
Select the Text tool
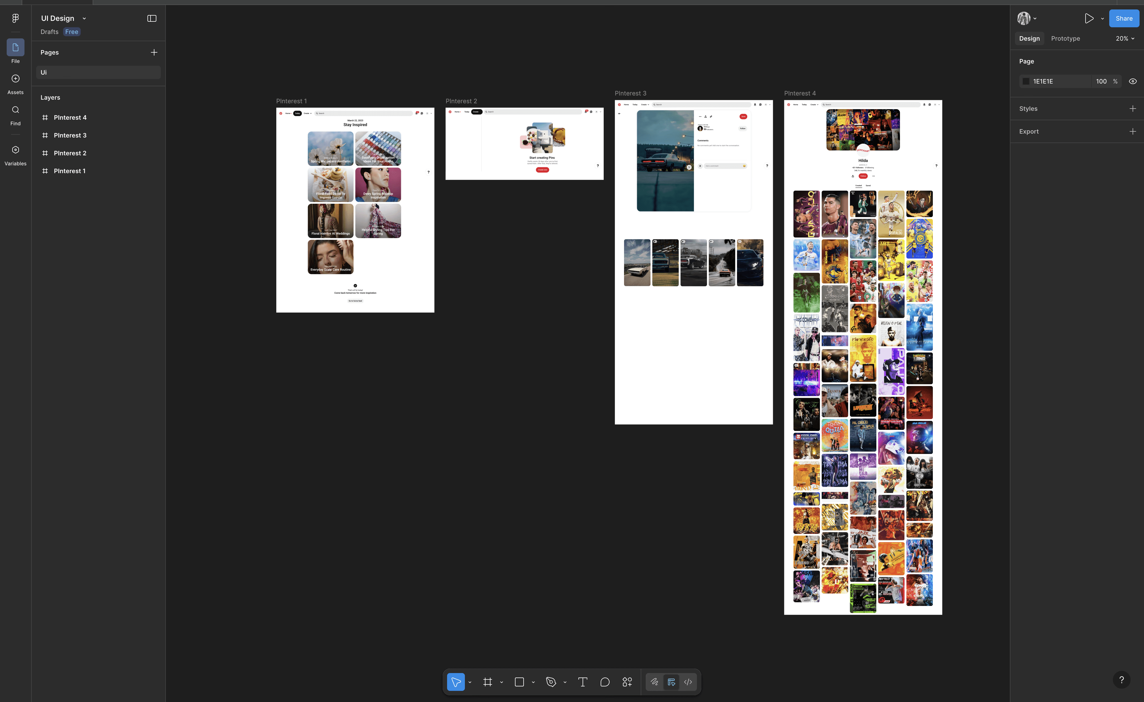[582, 682]
